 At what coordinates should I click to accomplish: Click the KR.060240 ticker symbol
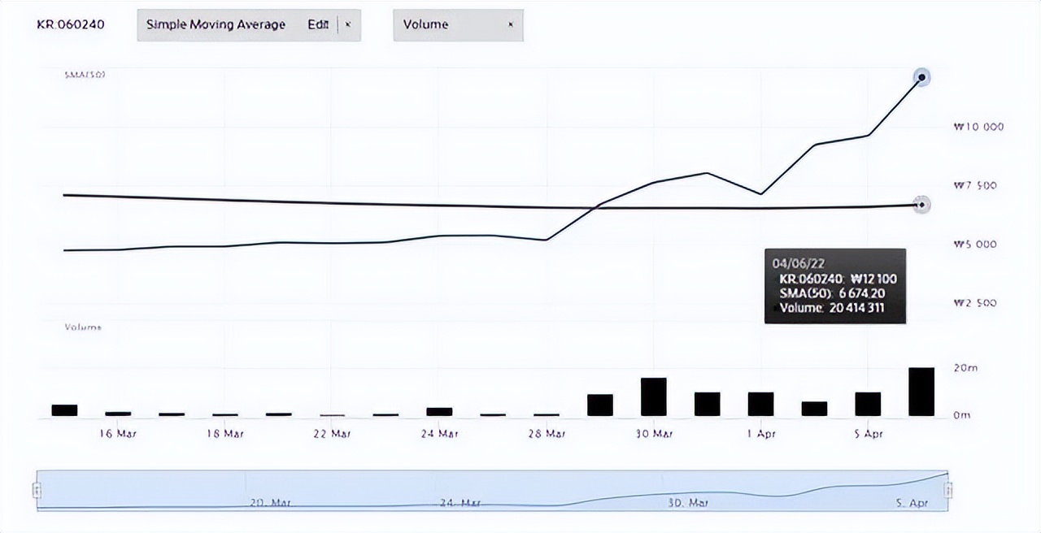tap(71, 24)
